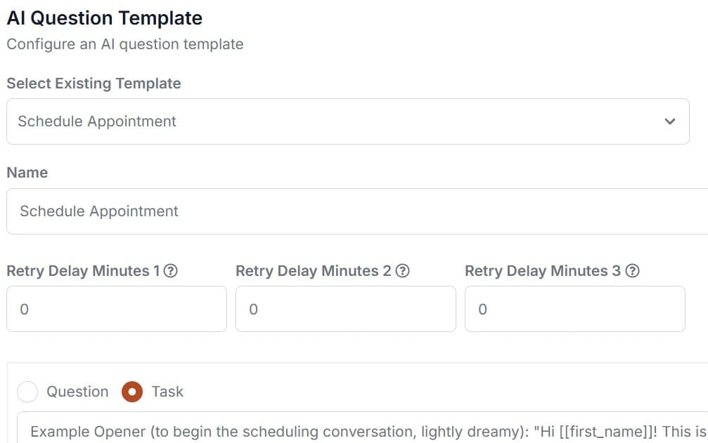Image resolution: width=708 pixels, height=443 pixels.
Task: Open the Select Existing Template combo box
Action: [x=348, y=121]
